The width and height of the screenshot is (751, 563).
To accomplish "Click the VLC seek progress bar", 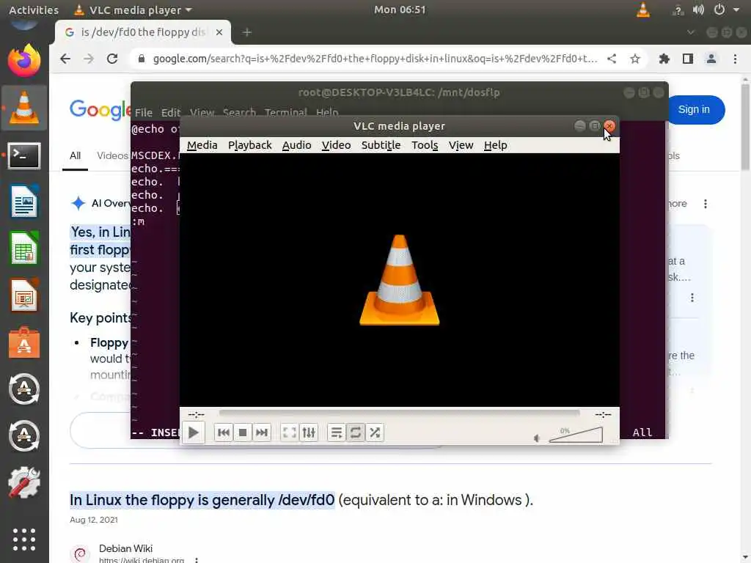I will (399, 413).
